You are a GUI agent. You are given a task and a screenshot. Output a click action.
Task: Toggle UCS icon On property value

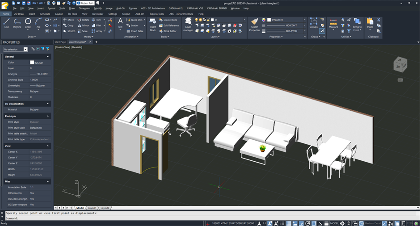pyautogui.click(x=32, y=193)
